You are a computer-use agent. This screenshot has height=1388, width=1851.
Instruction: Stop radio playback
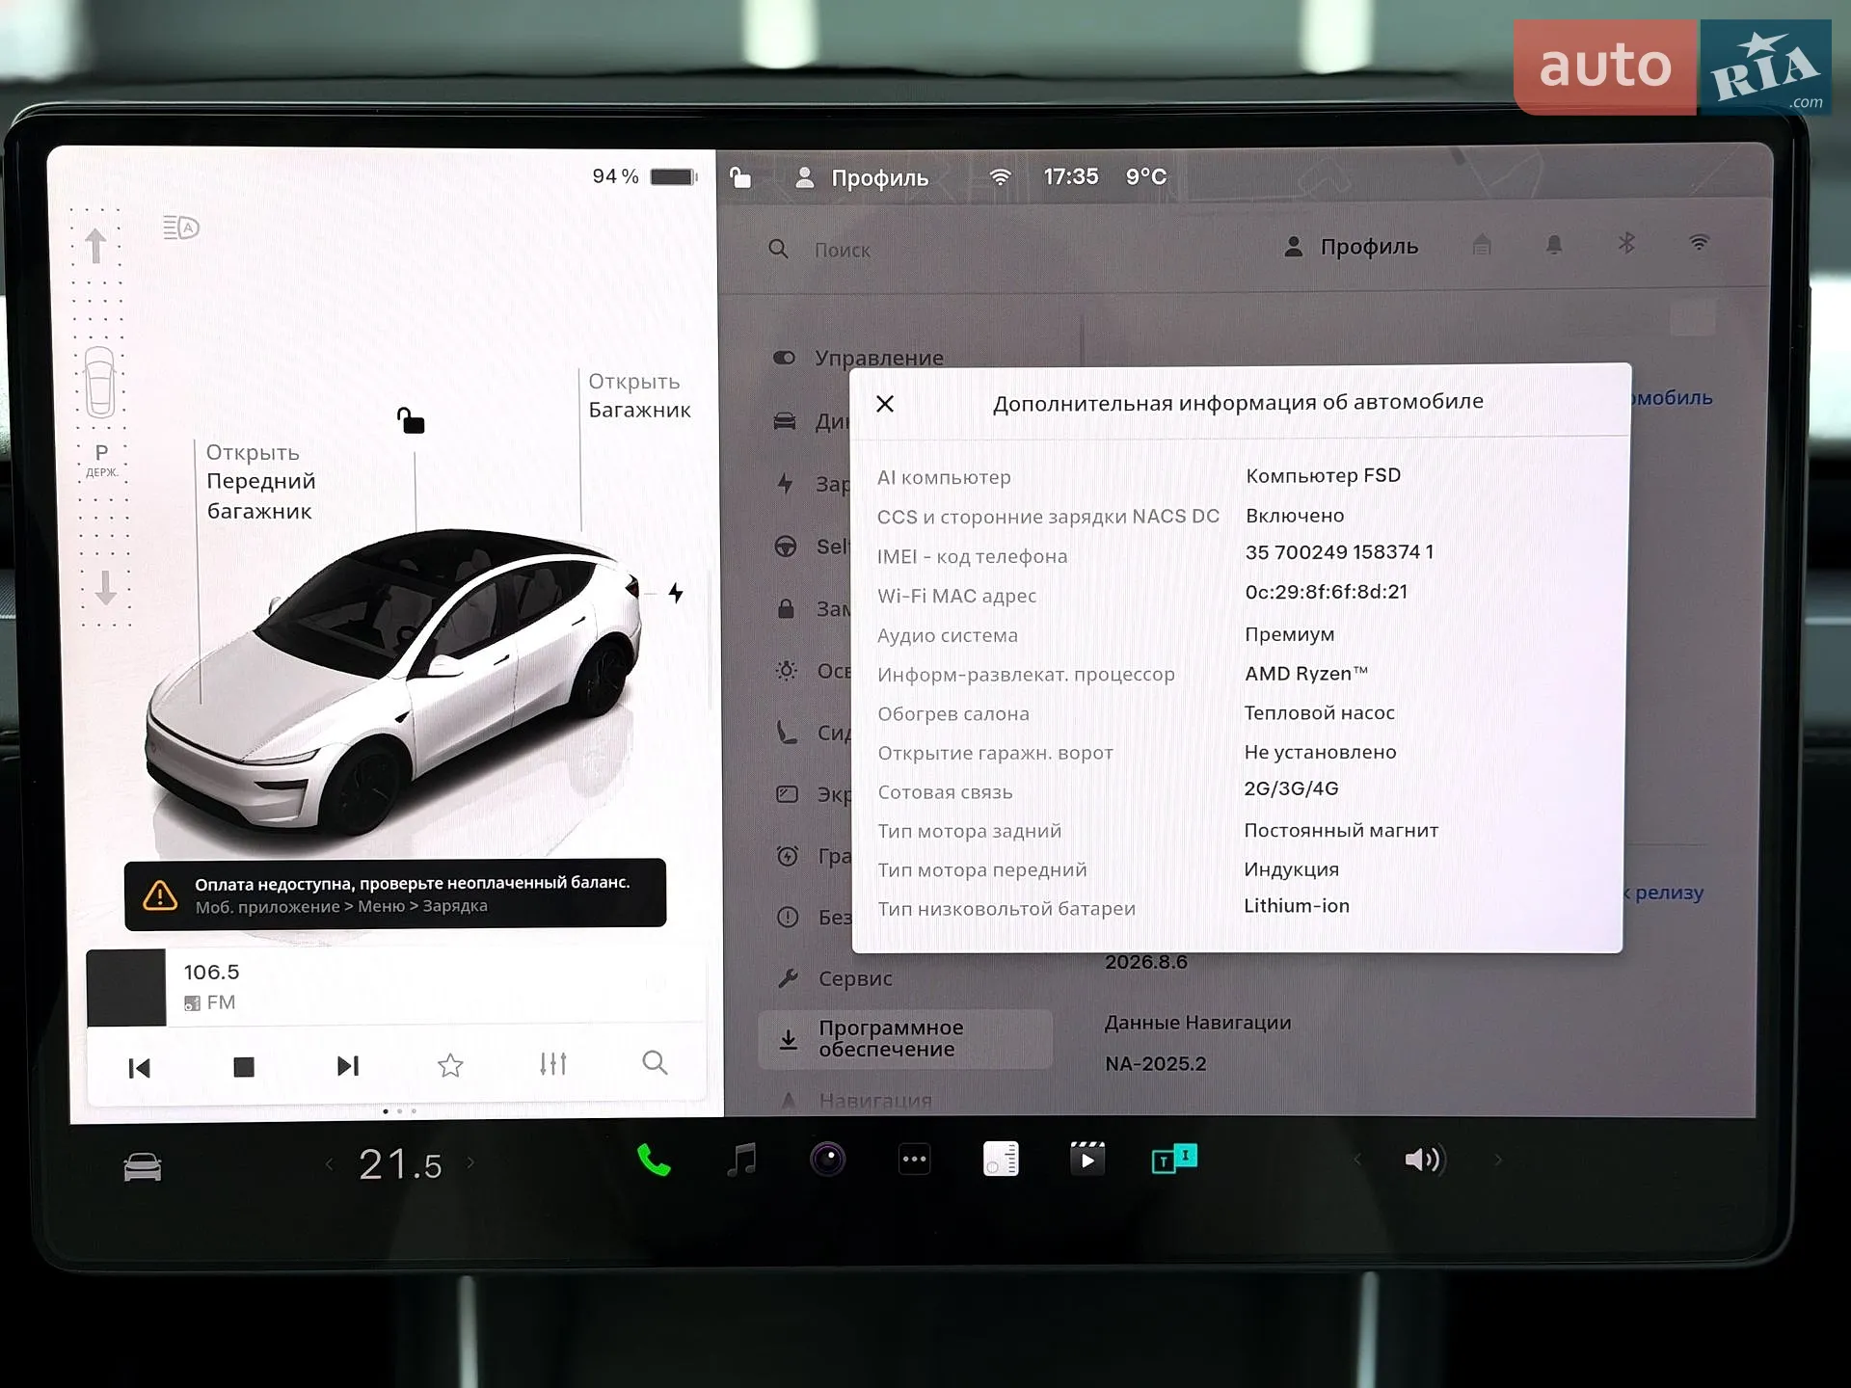[244, 1067]
